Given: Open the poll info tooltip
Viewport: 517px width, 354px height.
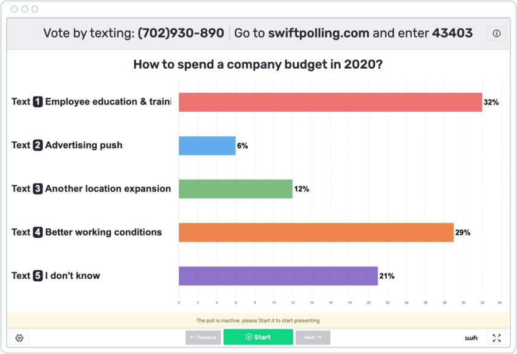Looking at the screenshot, I should (x=498, y=33).
